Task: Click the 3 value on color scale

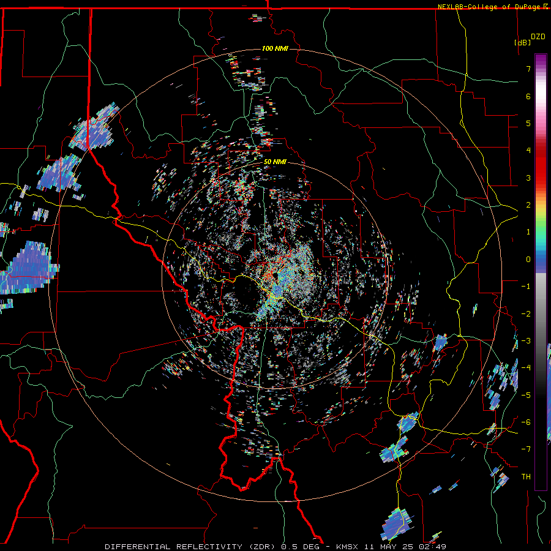Action: [528, 178]
